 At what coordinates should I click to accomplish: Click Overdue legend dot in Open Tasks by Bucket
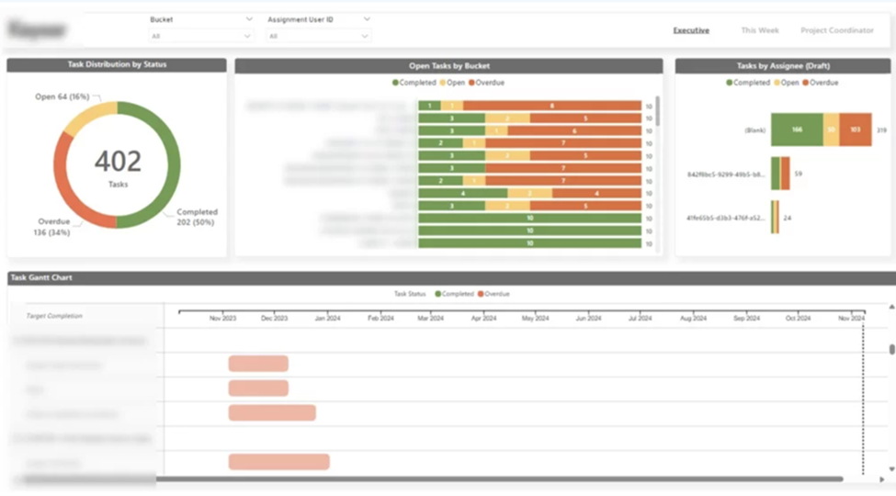pos(472,83)
